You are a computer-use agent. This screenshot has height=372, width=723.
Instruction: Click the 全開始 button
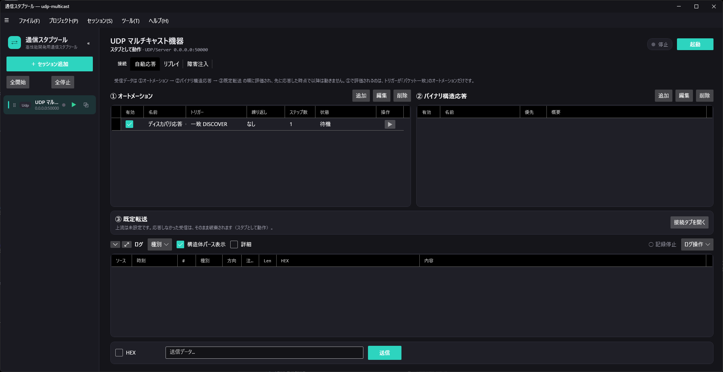[18, 82]
